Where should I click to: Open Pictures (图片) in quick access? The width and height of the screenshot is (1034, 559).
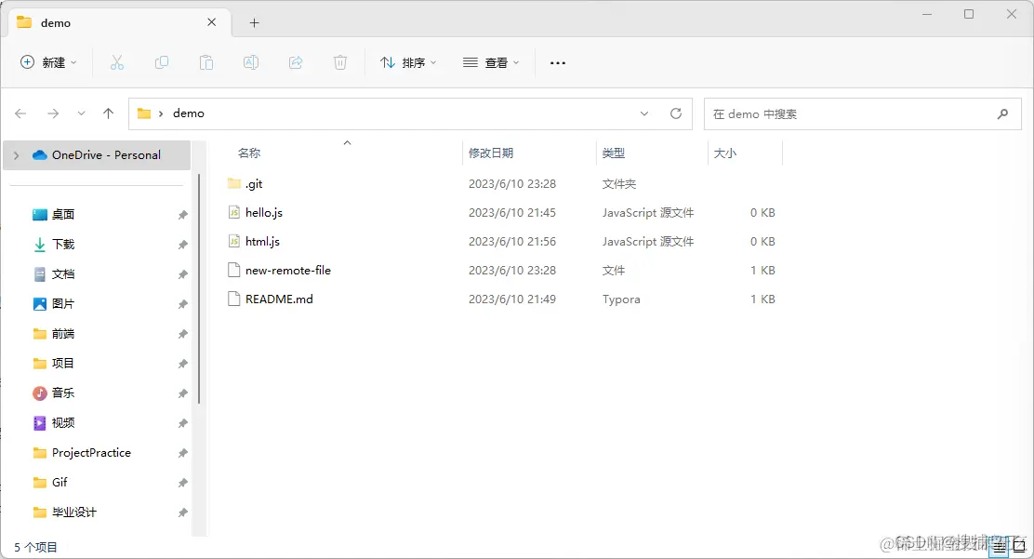(x=62, y=303)
